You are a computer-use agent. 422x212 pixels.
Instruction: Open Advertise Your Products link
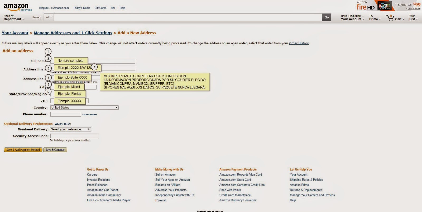point(171,190)
